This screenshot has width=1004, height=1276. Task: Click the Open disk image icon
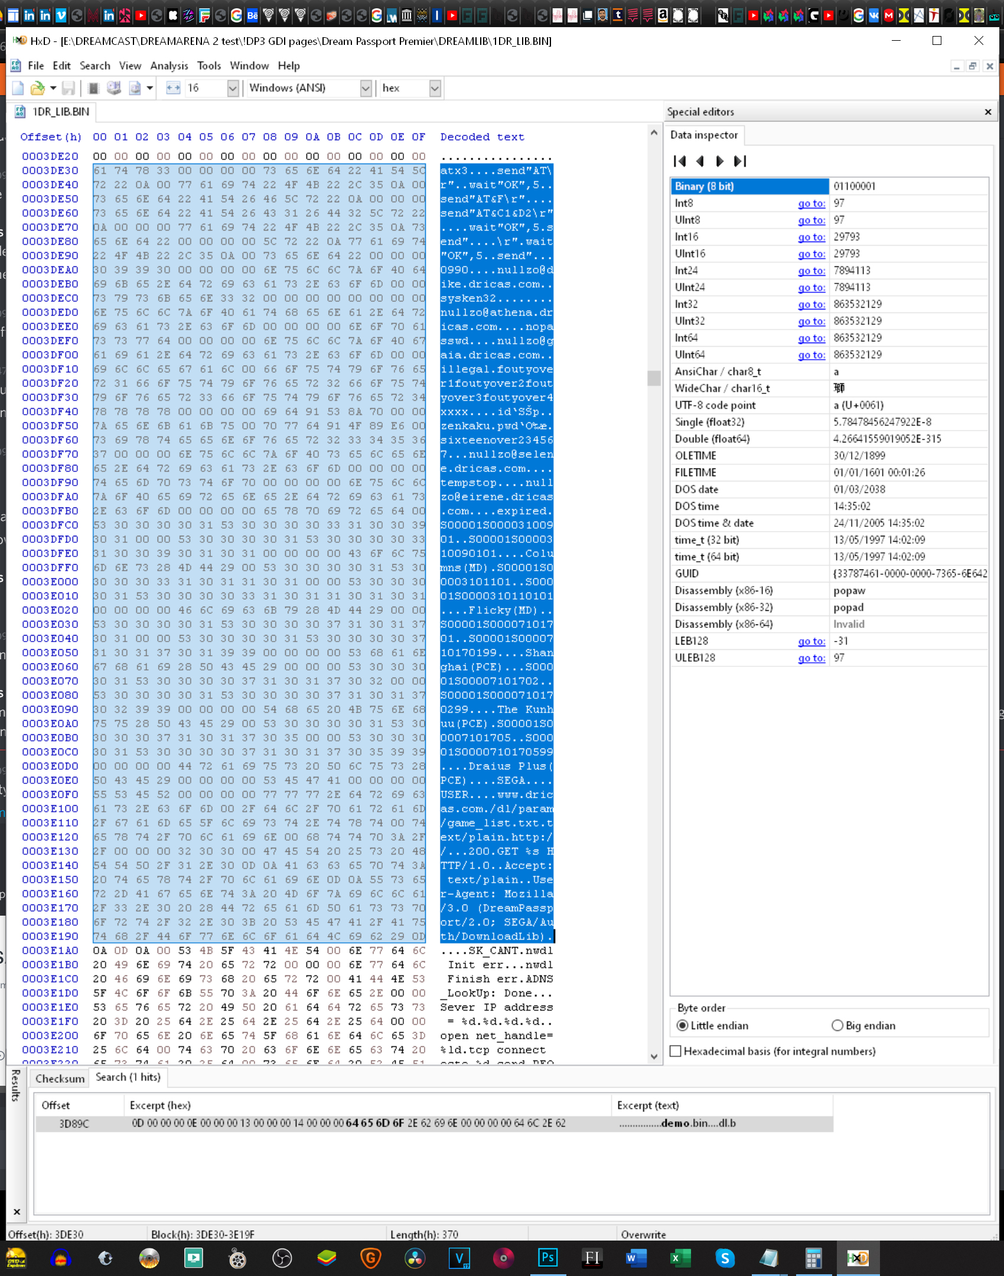[135, 88]
